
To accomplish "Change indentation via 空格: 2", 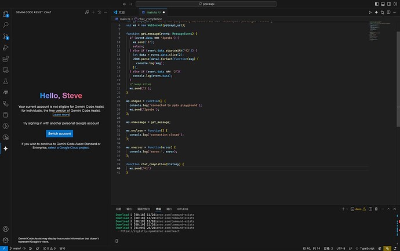I will [x=328, y=249].
